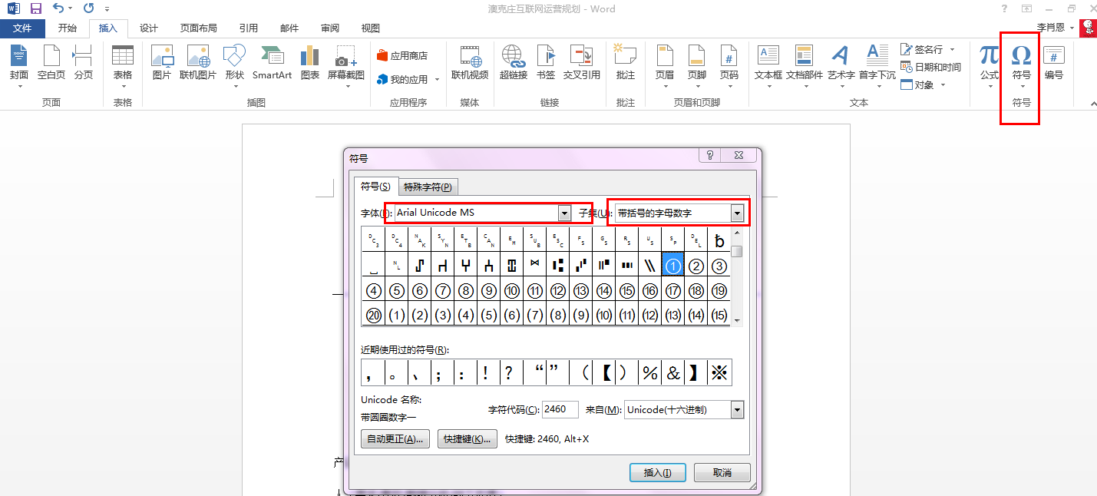This screenshot has width=1097, height=496.
Task: Open the 表格 table menu
Action: (123, 65)
